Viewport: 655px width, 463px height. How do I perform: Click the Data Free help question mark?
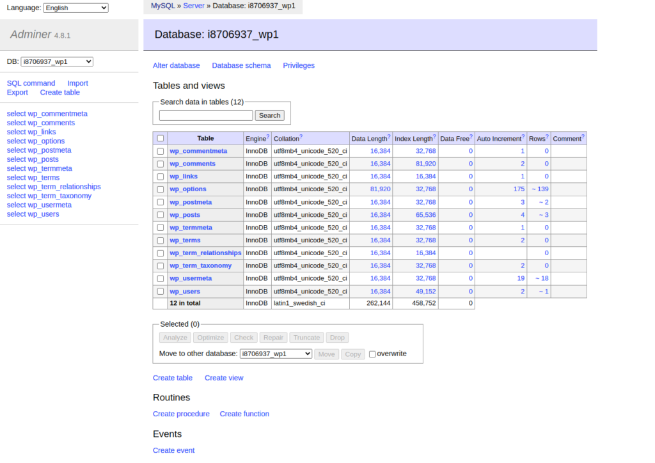coord(471,137)
